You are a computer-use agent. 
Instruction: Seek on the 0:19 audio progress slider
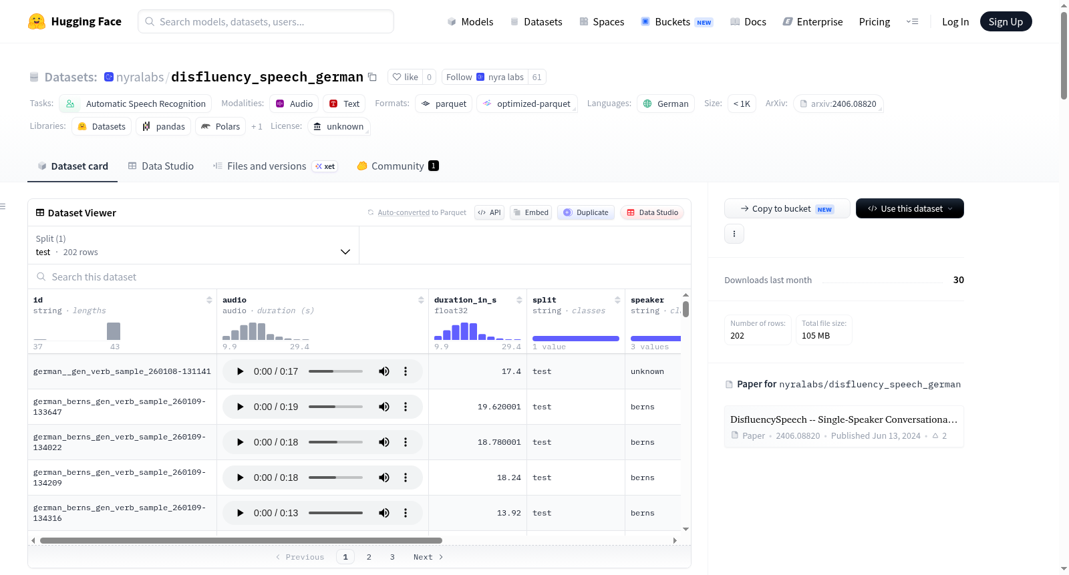pos(335,407)
